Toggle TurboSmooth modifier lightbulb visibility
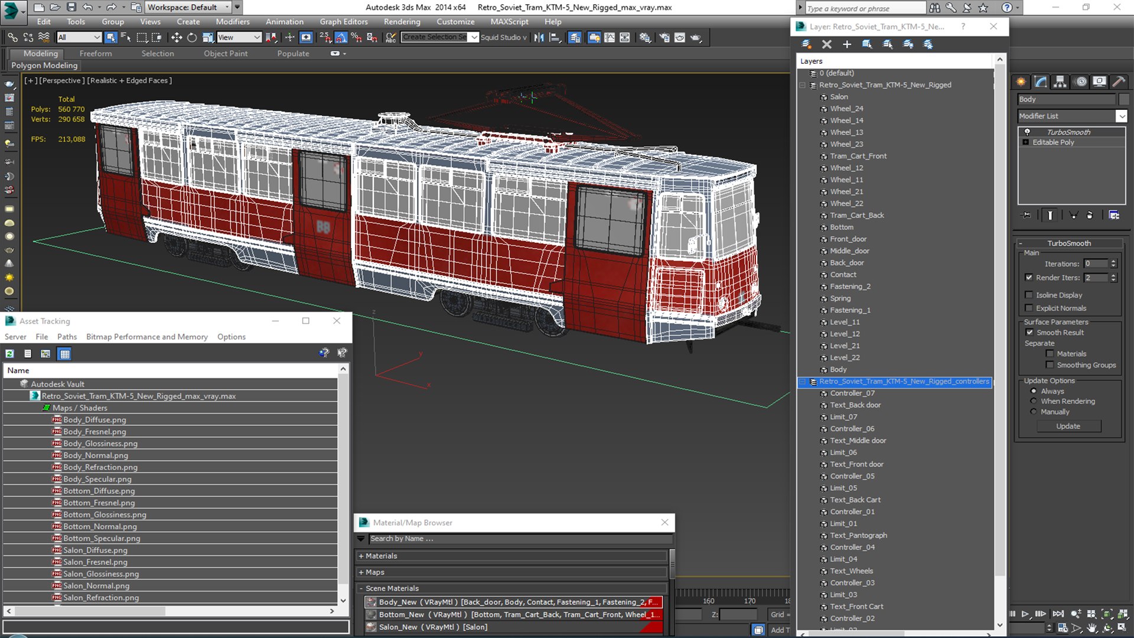 [x=1027, y=132]
